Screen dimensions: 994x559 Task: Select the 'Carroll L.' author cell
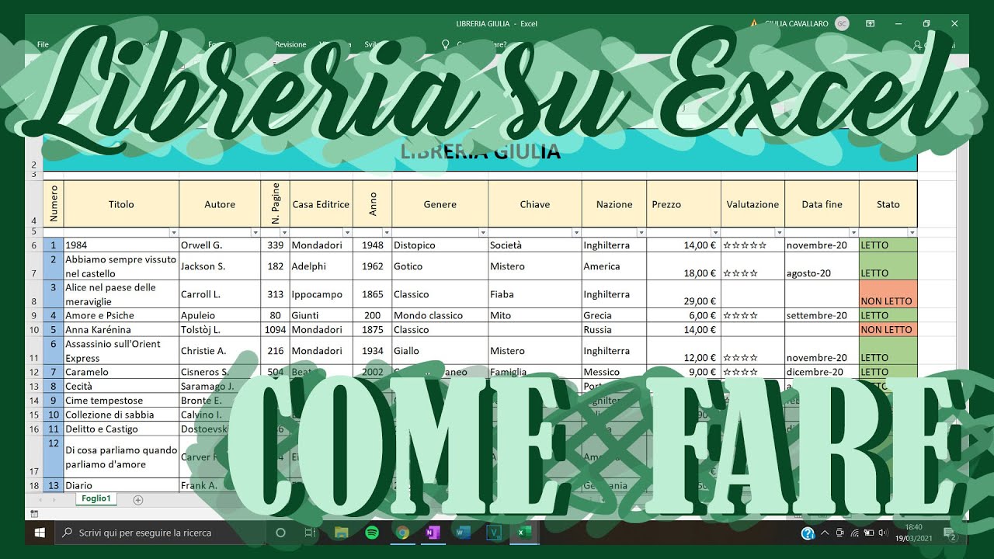[x=220, y=294]
